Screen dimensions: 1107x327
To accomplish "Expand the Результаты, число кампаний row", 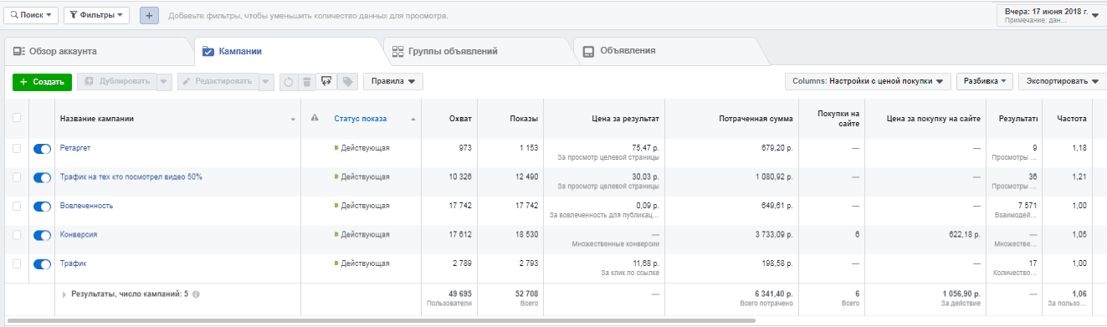I will tap(64, 295).
